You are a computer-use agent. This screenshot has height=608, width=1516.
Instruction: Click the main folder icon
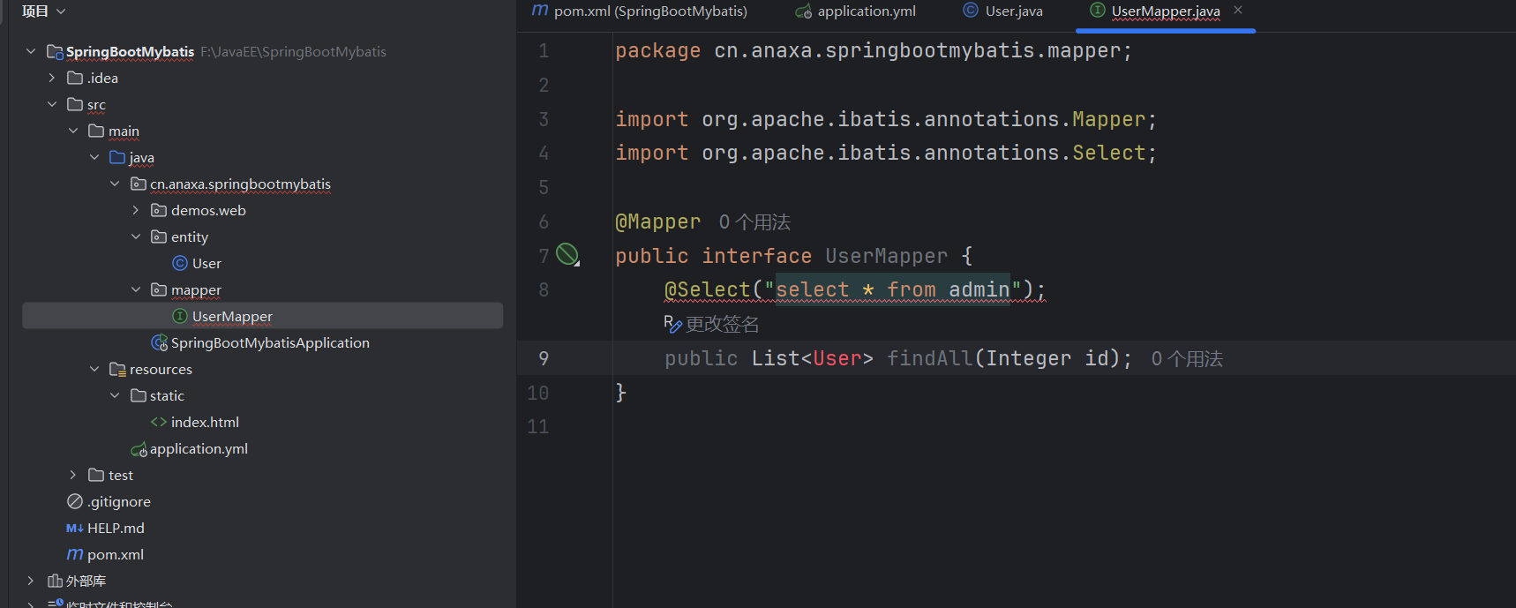coord(96,131)
